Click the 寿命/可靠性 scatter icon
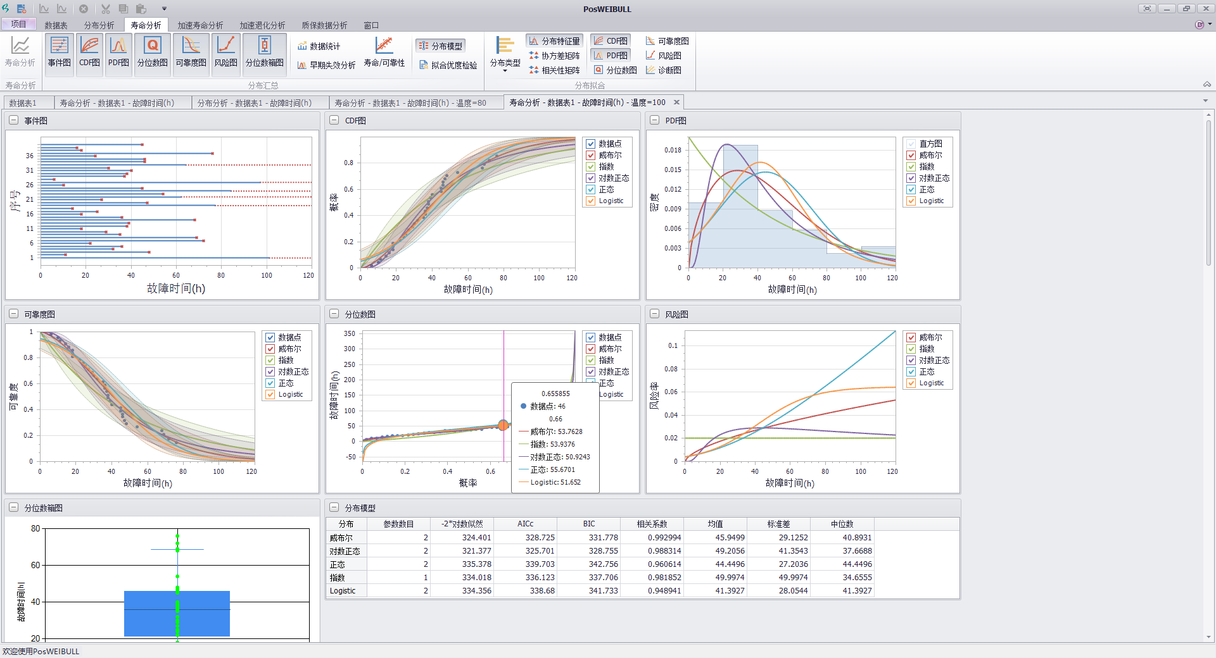The width and height of the screenshot is (1216, 658). pyautogui.click(x=384, y=53)
